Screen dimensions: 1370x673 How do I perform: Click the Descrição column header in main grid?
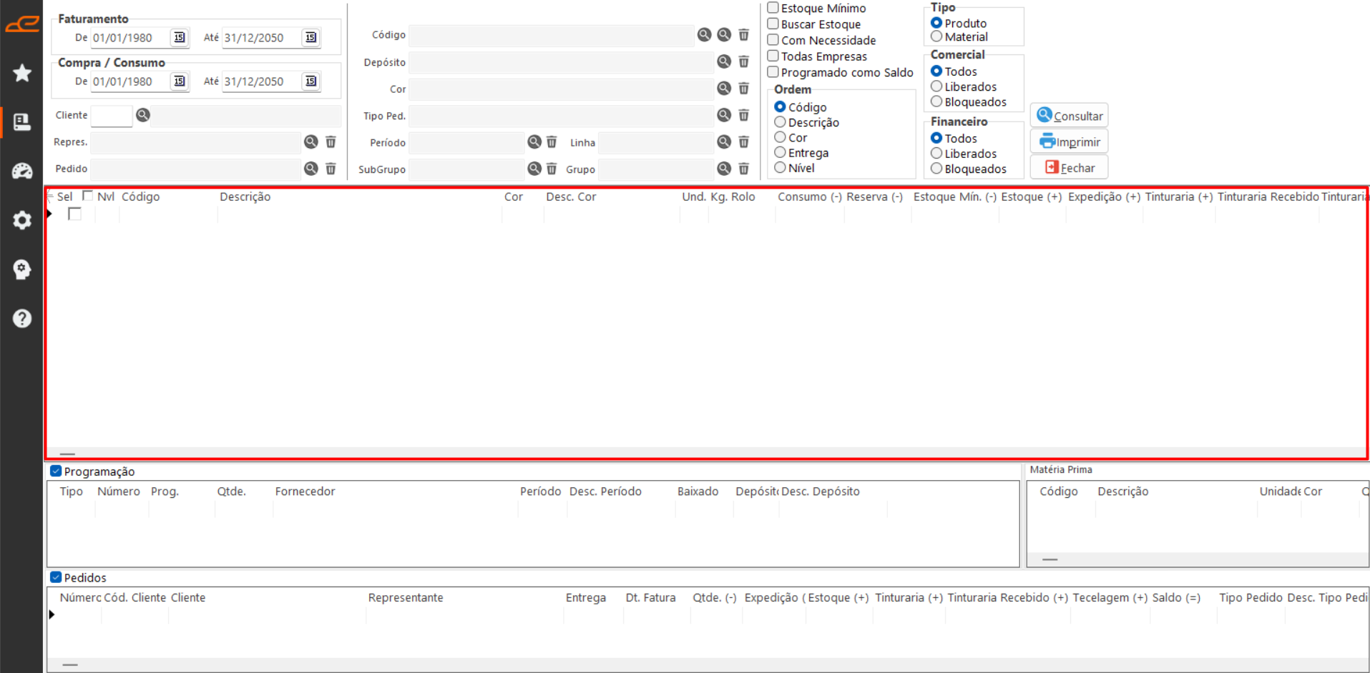click(245, 196)
